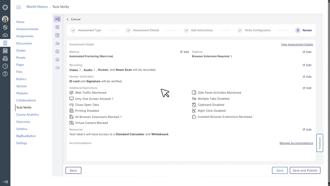Image resolution: width=330 pixels, height=186 pixels.
Task: Expand Browser Extension Required details
Action: [x=231, y=56]
